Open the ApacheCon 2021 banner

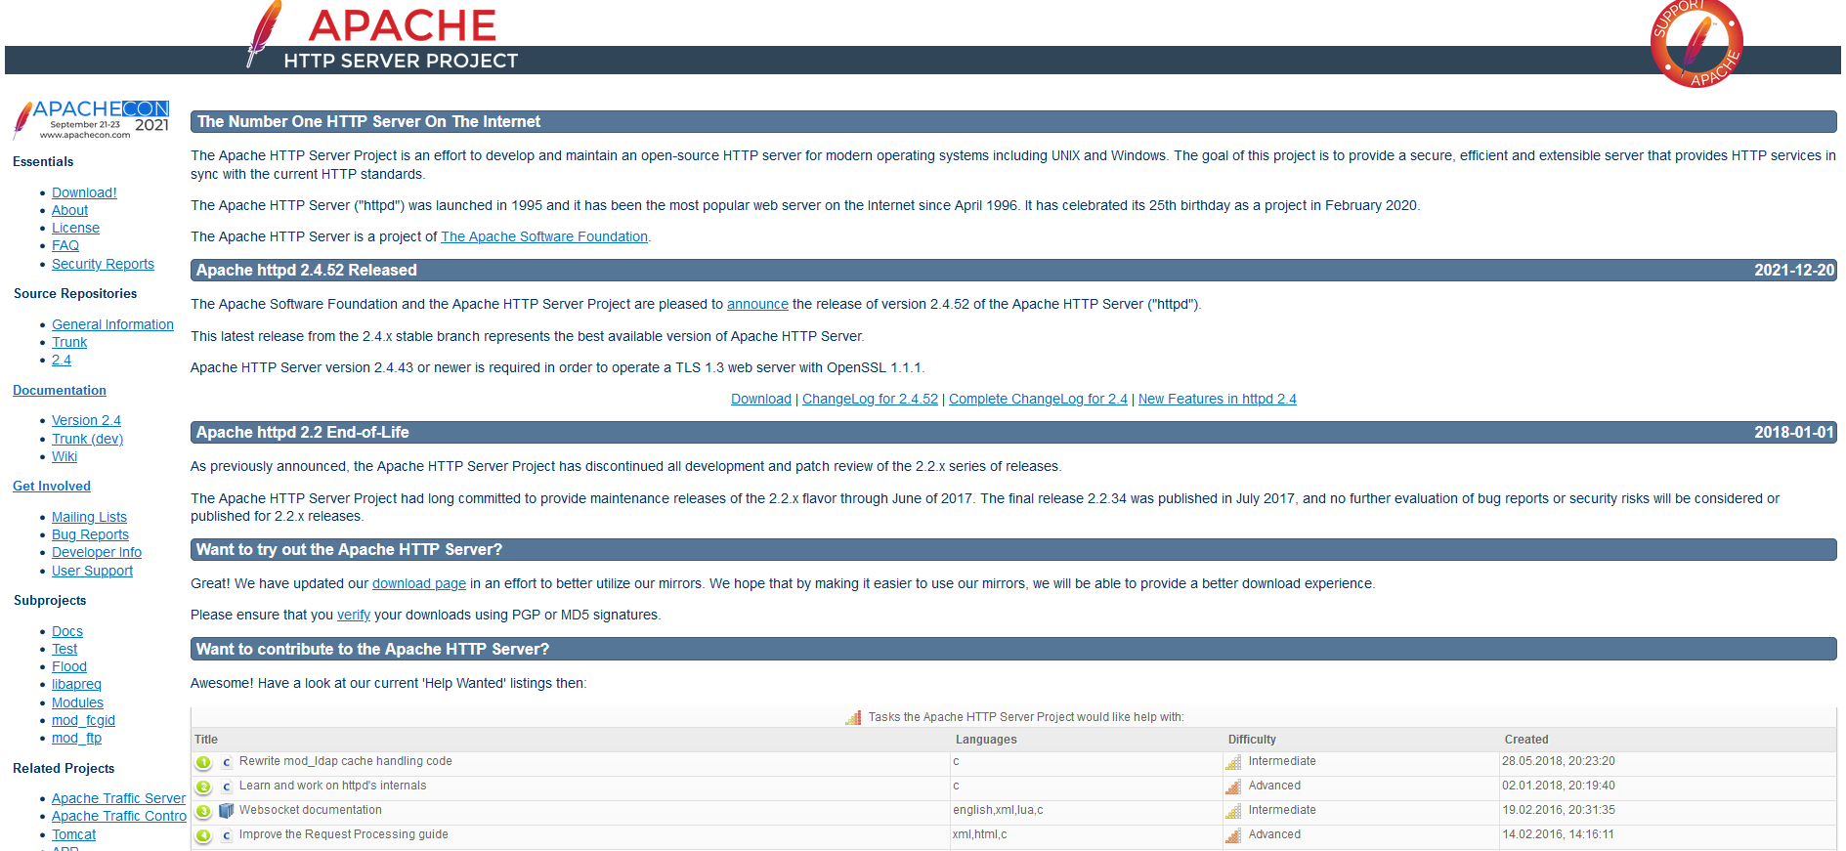91,120
